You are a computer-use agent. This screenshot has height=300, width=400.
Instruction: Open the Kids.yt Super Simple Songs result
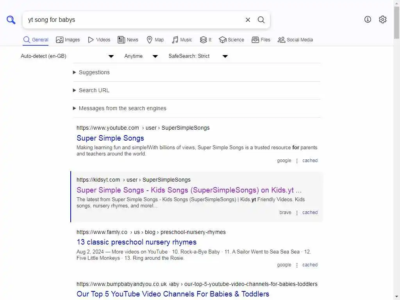click(x=189, y=190)
